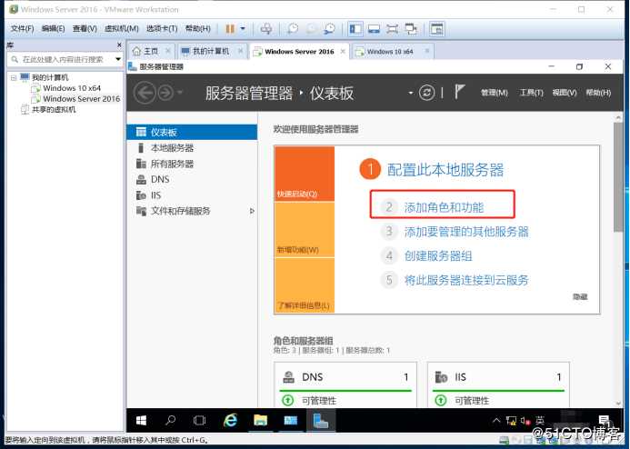The width and height of the screenshot is (630, 449).
Task: Toggle the library sidebar view icon
Action: click(x=355, y=29)
